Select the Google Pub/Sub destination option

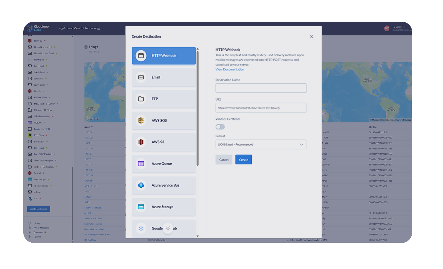tap(164, 229)
